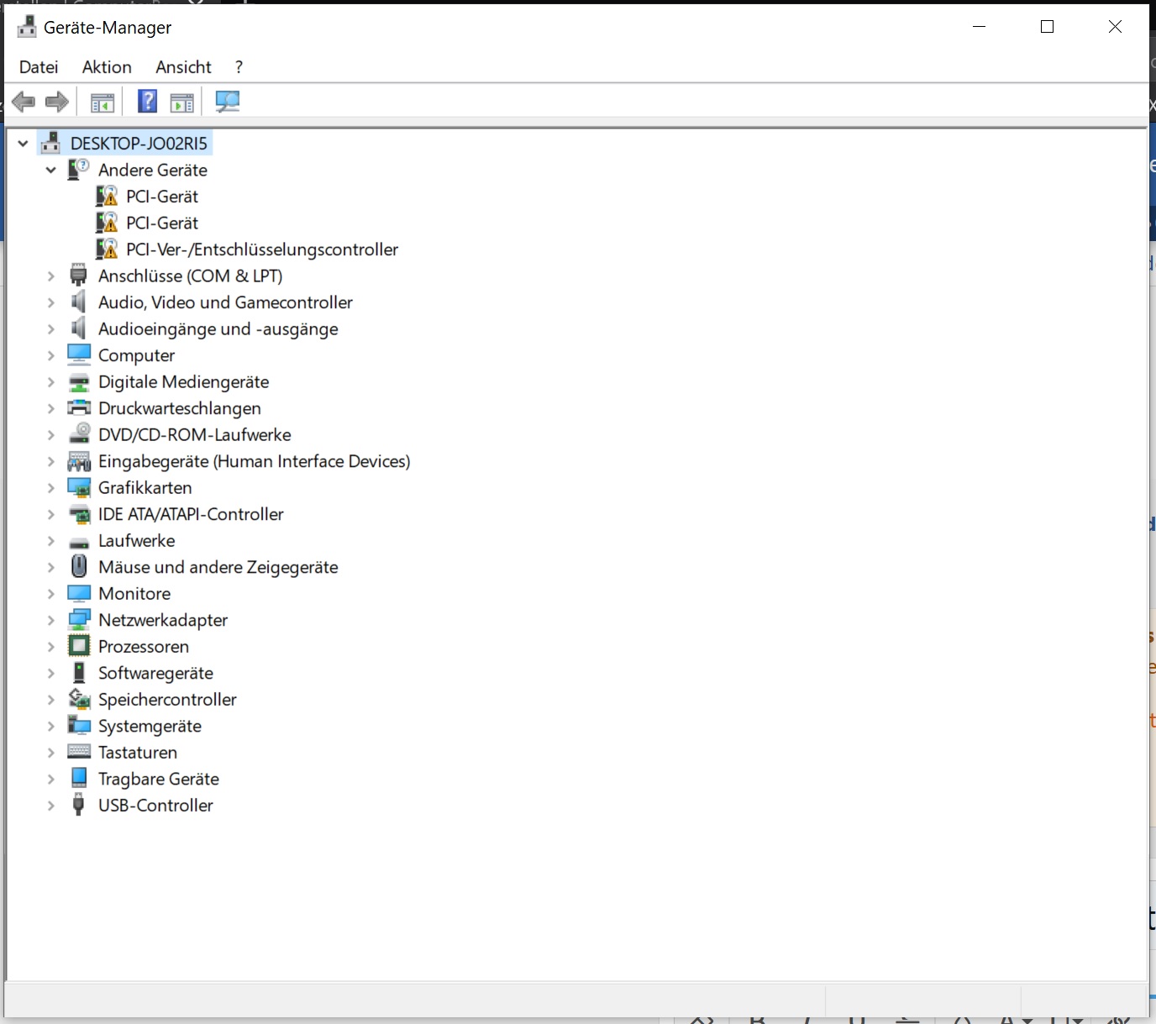Select the DVD/CD-ROM-Laufwerke label

pos(195,434)
